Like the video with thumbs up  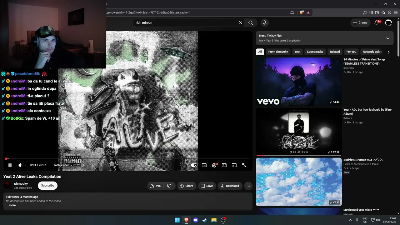coord(155,186)
